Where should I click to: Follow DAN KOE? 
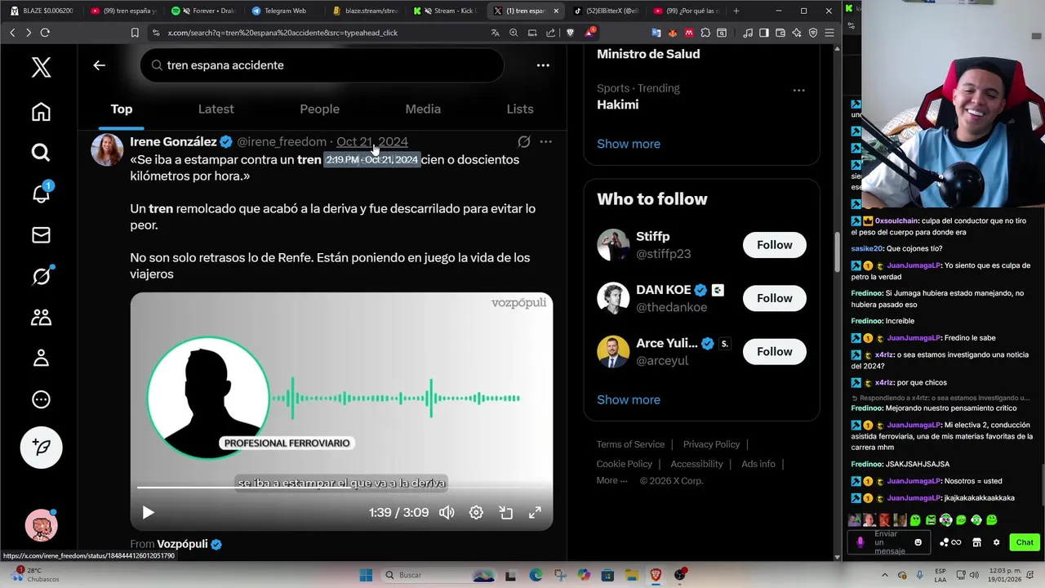coord(774,298)
